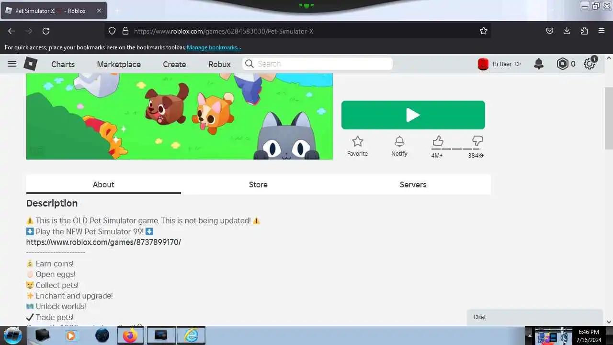
Task: Go back with the browser back arrow
Action: click(x=11, y=31)
